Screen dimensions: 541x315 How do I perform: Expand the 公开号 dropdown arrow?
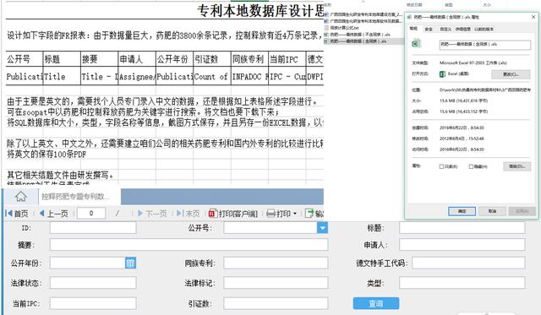(322, 228)
